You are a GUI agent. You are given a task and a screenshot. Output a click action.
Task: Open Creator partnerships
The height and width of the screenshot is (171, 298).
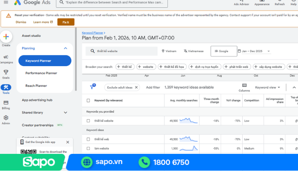coord(38,125)
